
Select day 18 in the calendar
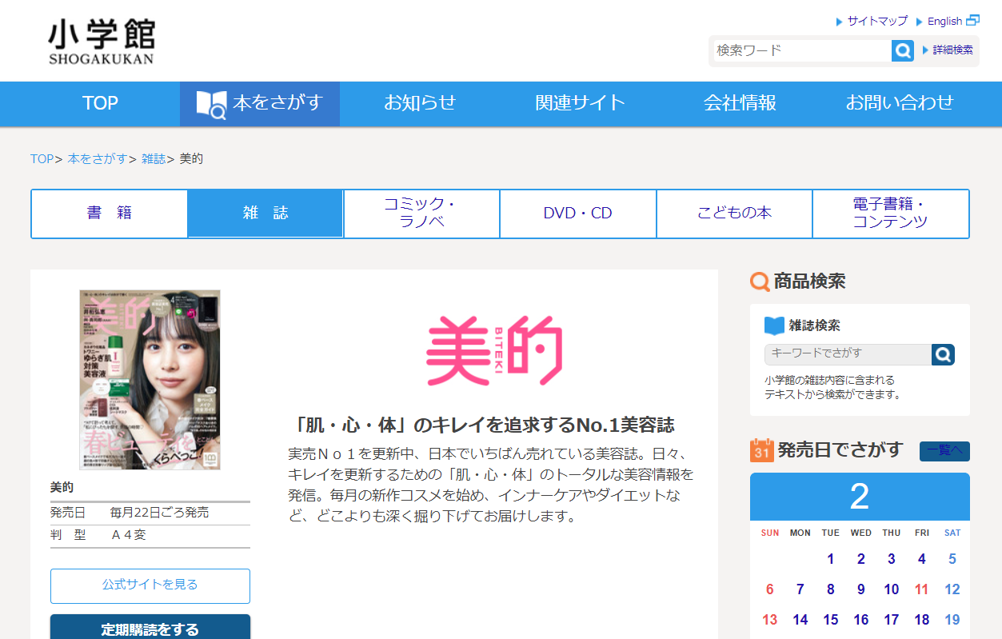[x=922, y=620]
